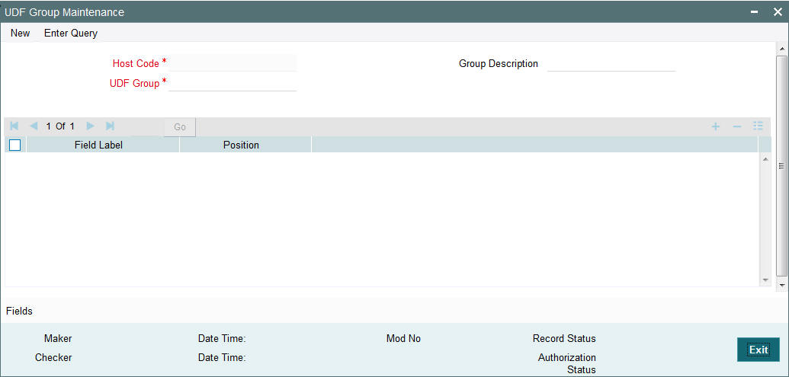Click the table scrollbar up arrow
The width and height of the screenshot is (789, 377).
765,159
